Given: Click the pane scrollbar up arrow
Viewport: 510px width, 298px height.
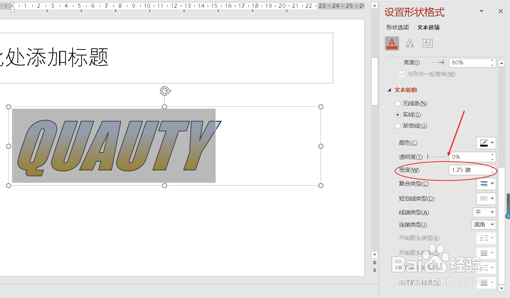Looking at the screenshot, I should 501,63.
